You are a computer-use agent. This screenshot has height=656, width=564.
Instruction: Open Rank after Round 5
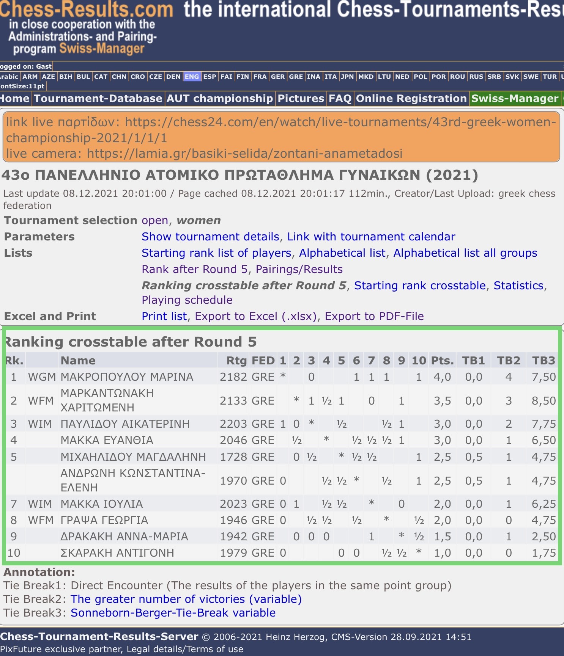(195, 269)
